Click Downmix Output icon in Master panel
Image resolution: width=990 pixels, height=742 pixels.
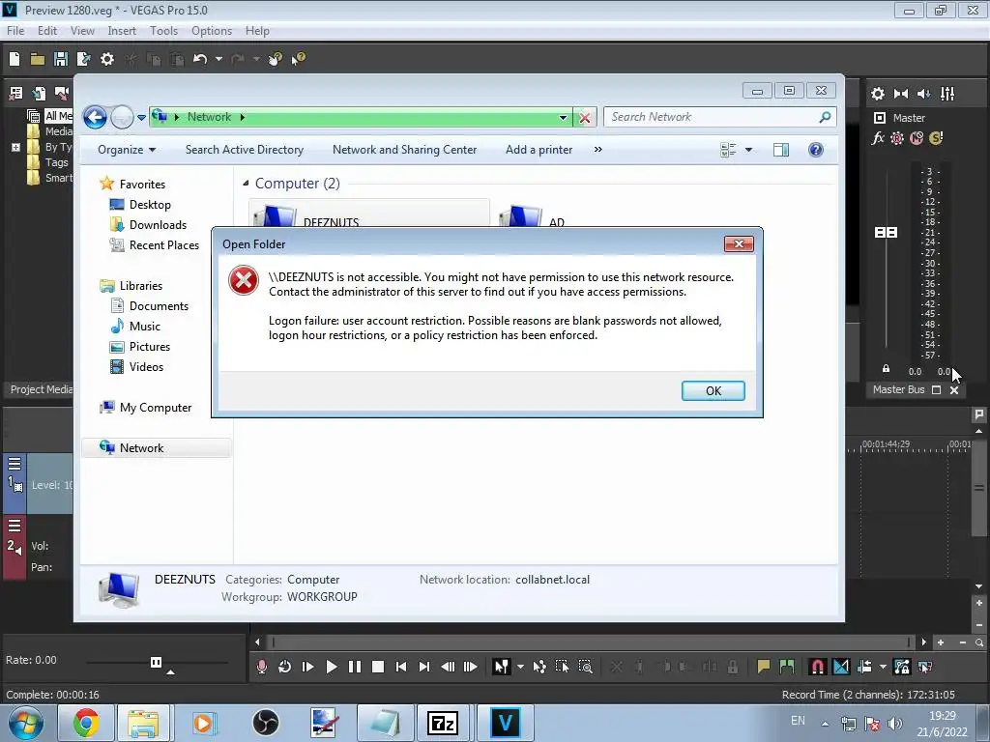coord(901,94)
